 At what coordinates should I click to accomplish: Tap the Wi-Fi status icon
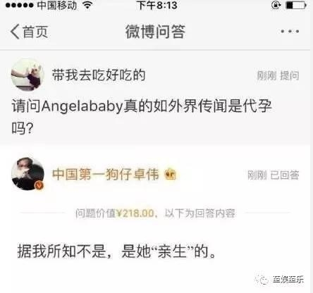coord(87,5)
